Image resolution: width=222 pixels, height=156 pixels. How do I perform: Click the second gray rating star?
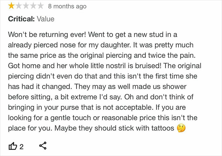click(18, 6)
